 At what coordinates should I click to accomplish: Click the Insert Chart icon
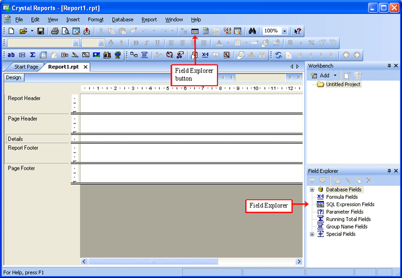[x=107, y=55]
